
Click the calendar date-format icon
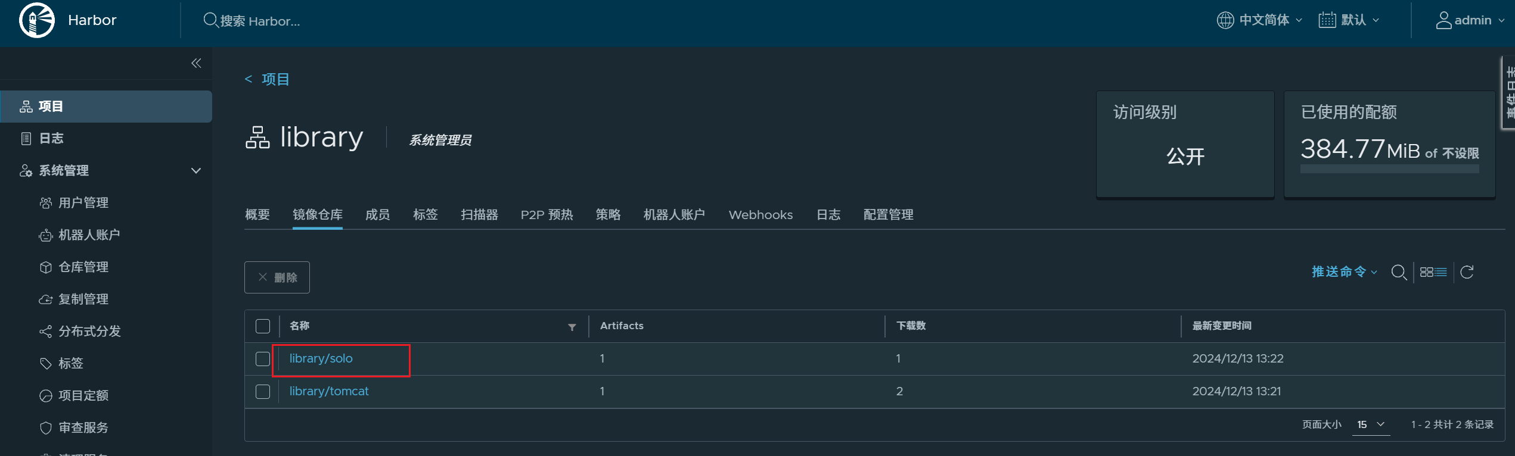pyautogui.click(x=1327, y=20)
